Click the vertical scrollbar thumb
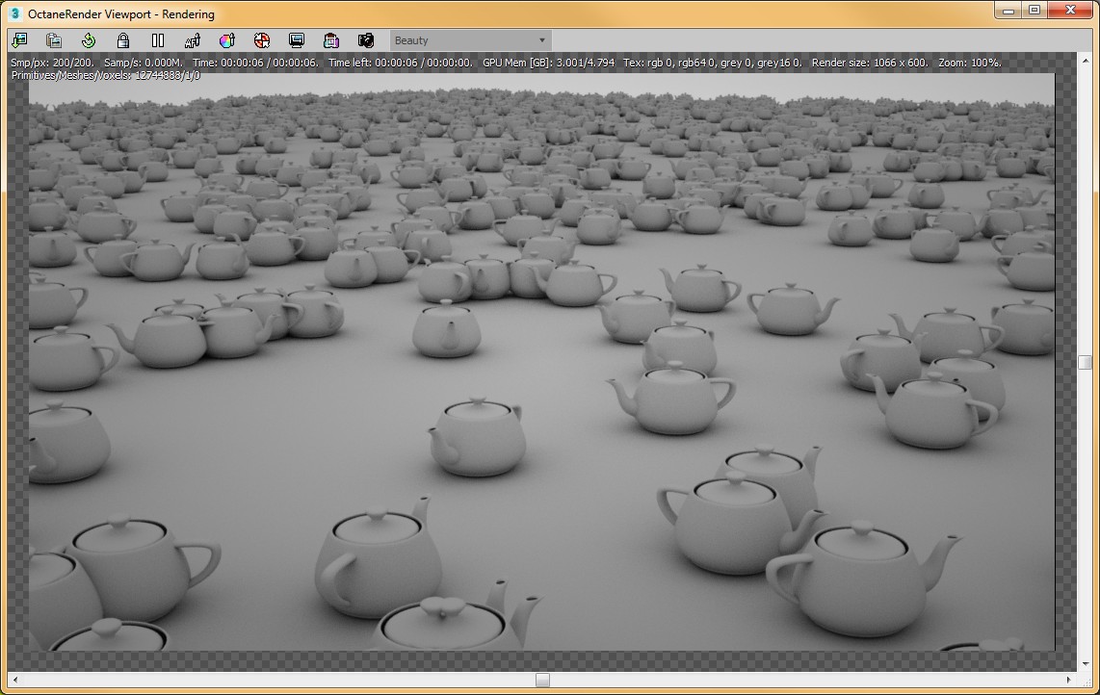 [x=1085, y=362]
